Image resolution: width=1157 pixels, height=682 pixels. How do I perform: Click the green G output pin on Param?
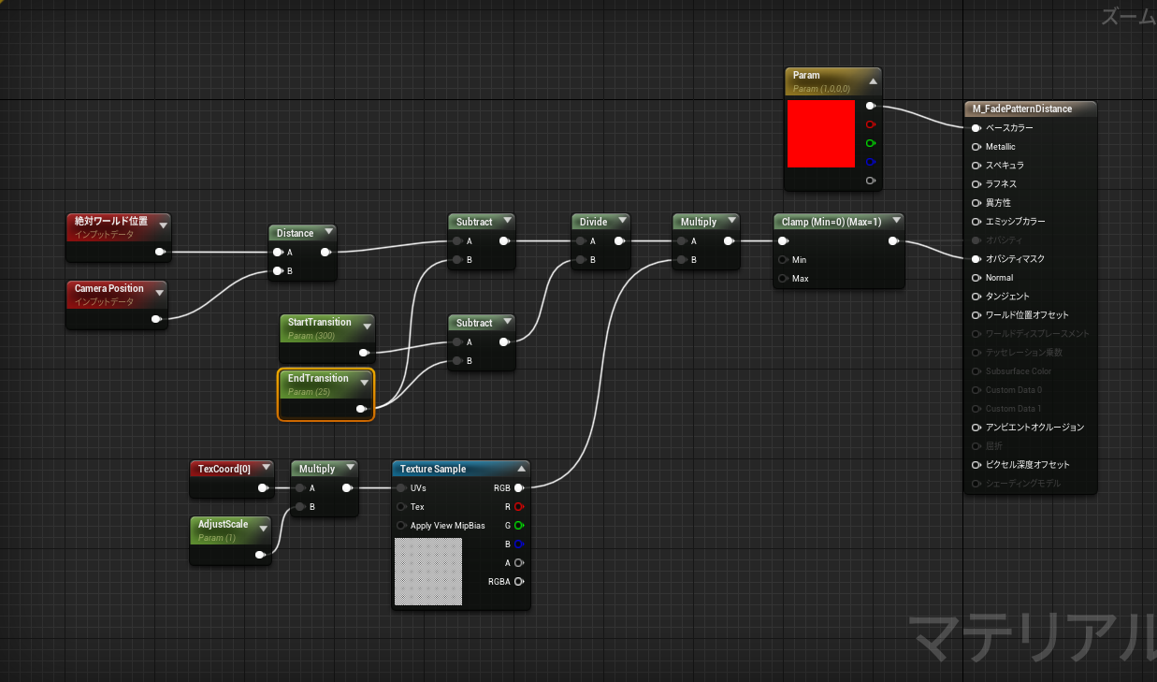point(870,143)
